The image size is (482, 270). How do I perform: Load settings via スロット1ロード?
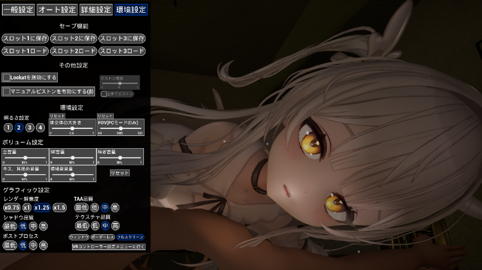[x=25, y=51]
